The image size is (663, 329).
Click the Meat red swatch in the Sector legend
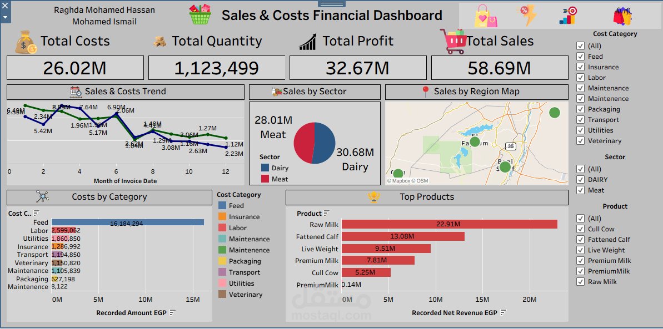click(x=265, y=179)
